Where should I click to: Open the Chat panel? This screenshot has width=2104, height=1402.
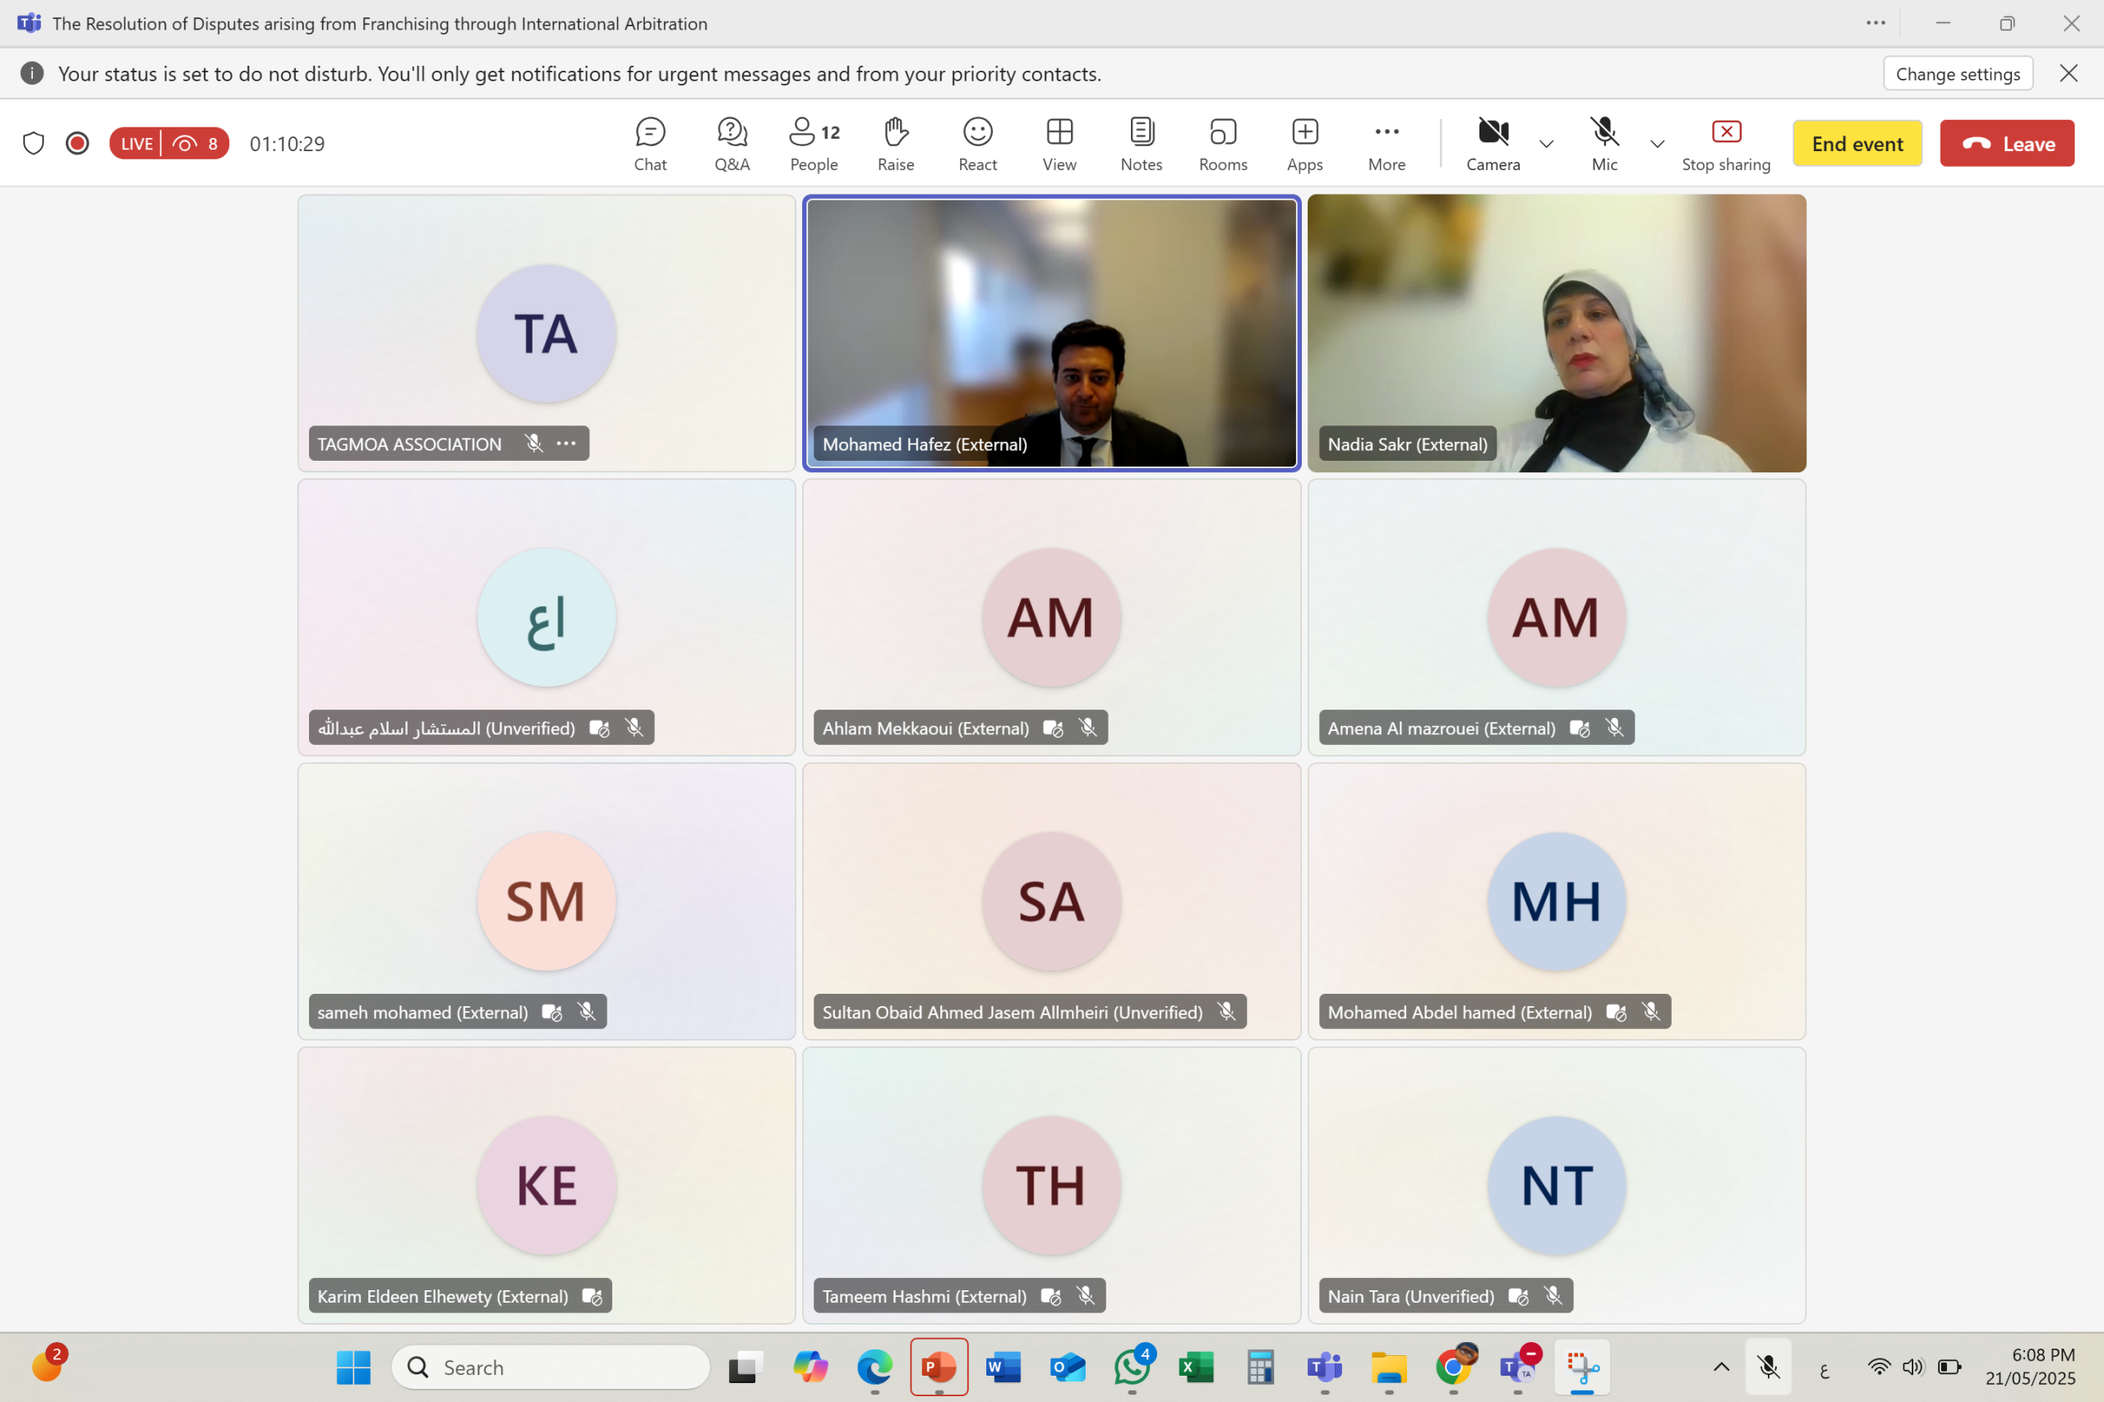click(650, 143)
